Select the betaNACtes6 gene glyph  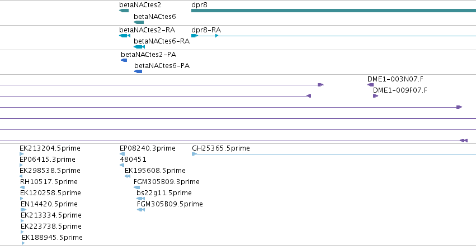click(x=139, y=22)
